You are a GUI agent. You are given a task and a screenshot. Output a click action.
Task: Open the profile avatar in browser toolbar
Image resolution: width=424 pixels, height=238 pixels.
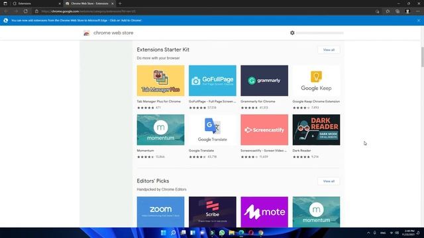pos(407,11)
